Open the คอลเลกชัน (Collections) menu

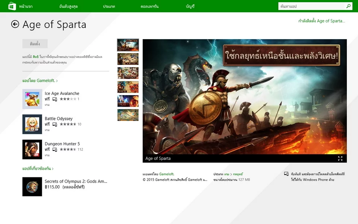(150, 6)
